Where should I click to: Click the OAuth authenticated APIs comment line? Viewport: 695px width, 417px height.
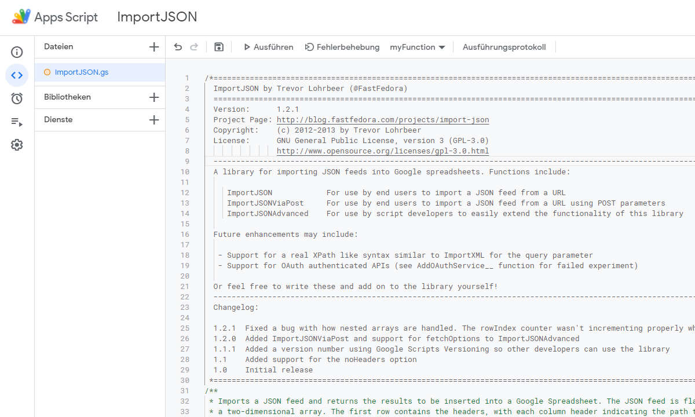(x=428, y=266)
